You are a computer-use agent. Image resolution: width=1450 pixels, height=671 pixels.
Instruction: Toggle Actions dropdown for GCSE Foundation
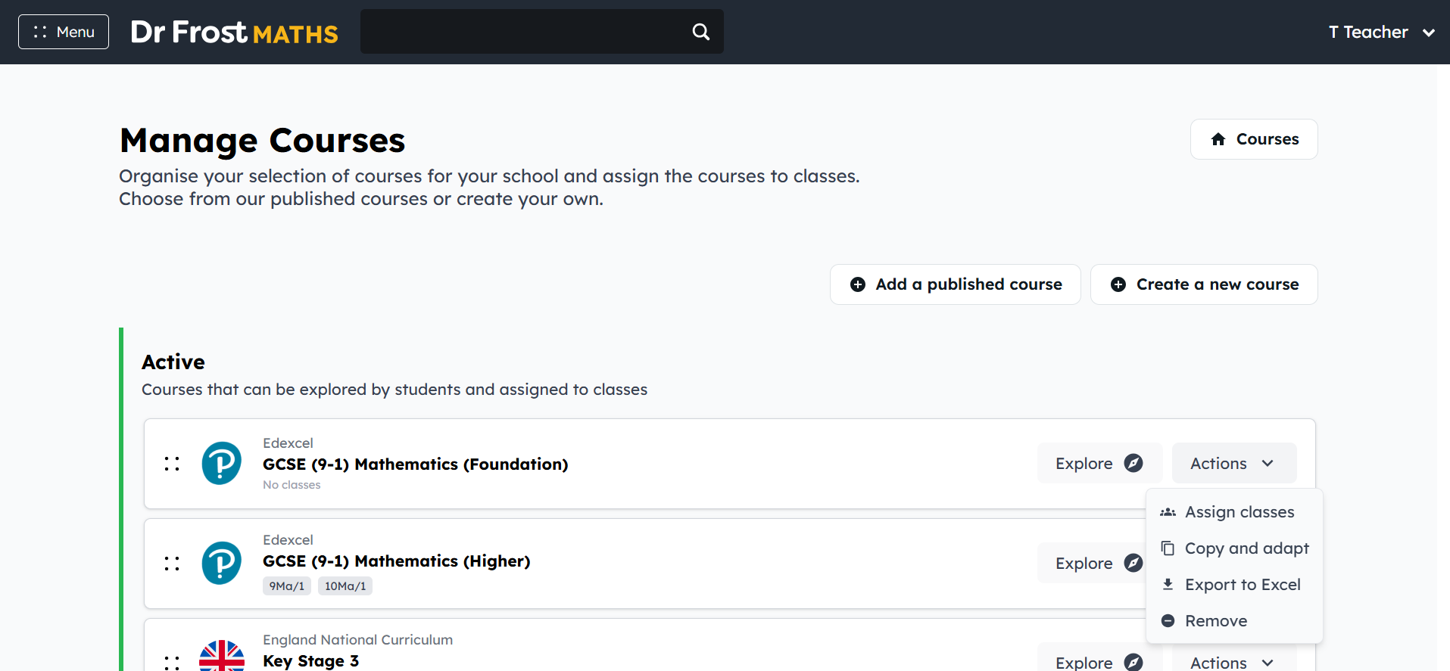pos(1234,463)
